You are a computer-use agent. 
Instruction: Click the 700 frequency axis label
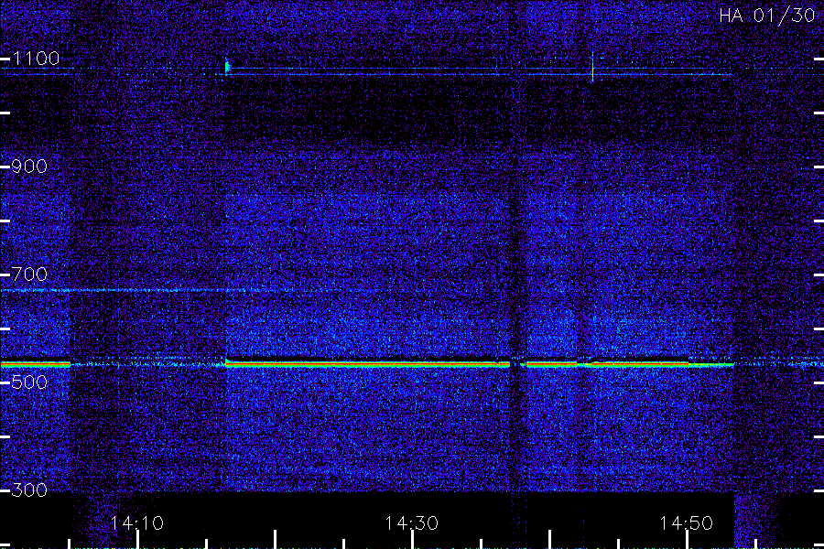29,274
